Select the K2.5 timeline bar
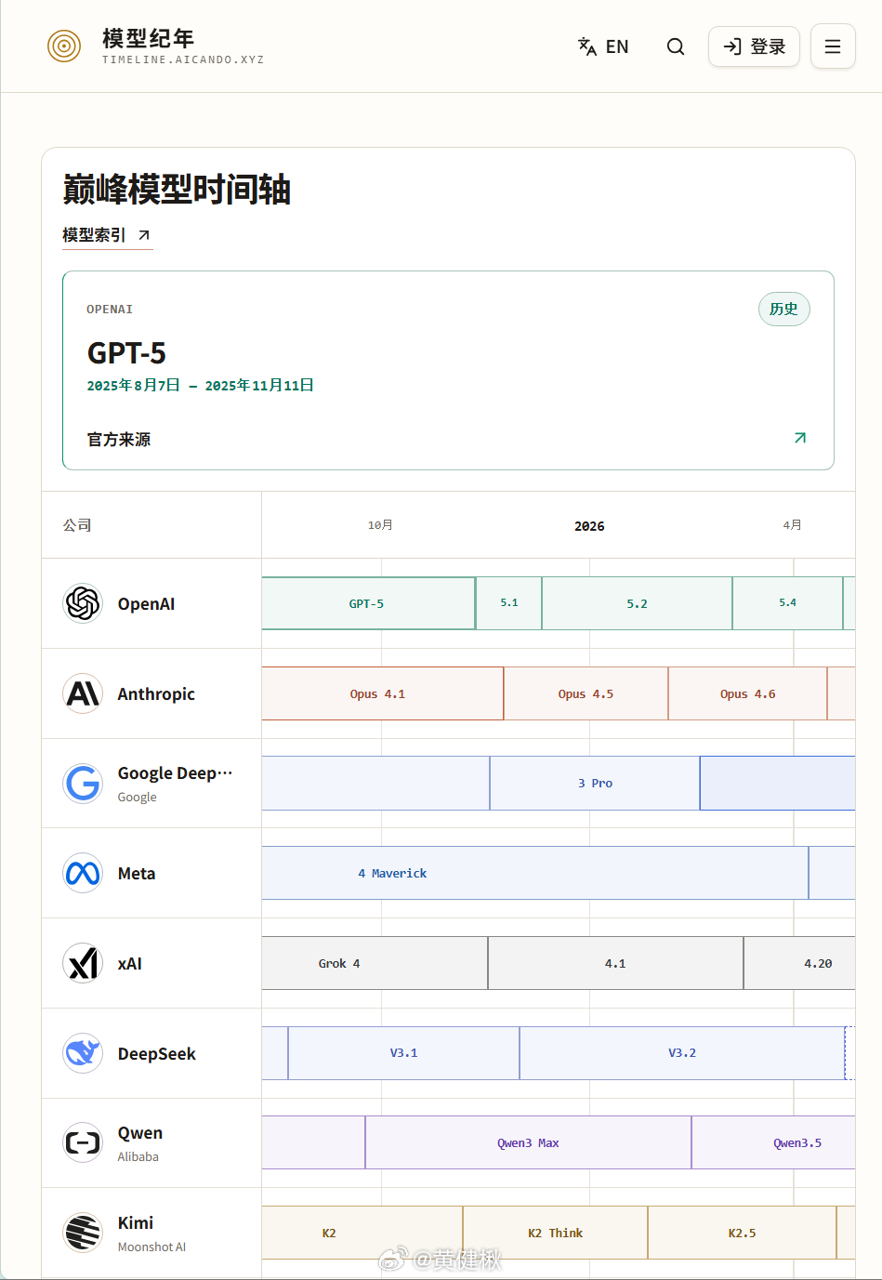 click(x=742, y=1234)
